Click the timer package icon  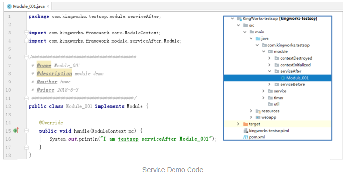click(x=270, y=98)
